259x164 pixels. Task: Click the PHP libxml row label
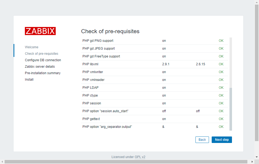click(x=89, y=64)
